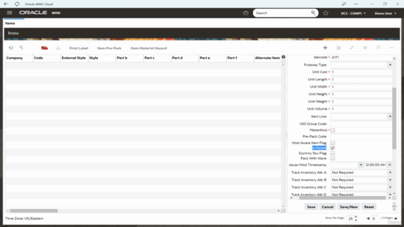Open the Mod Timestamp date dropdown
This screenshot has height=227, width=404.
coord(360,165)
